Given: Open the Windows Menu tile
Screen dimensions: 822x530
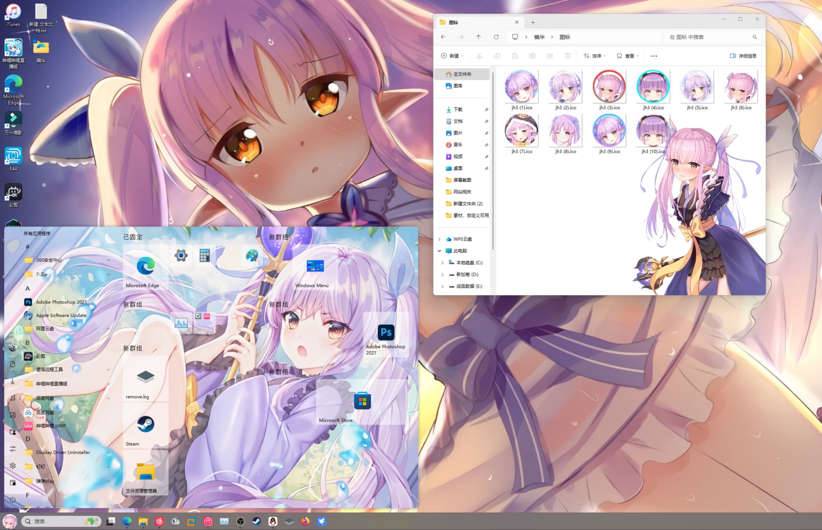Looking at the screenshot, I should click(x=315, y=267).
